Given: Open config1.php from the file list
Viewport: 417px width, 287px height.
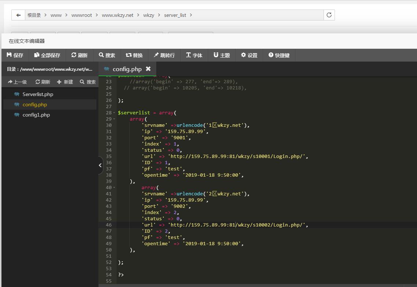Looking at the screenshot, I should (36, 115).
